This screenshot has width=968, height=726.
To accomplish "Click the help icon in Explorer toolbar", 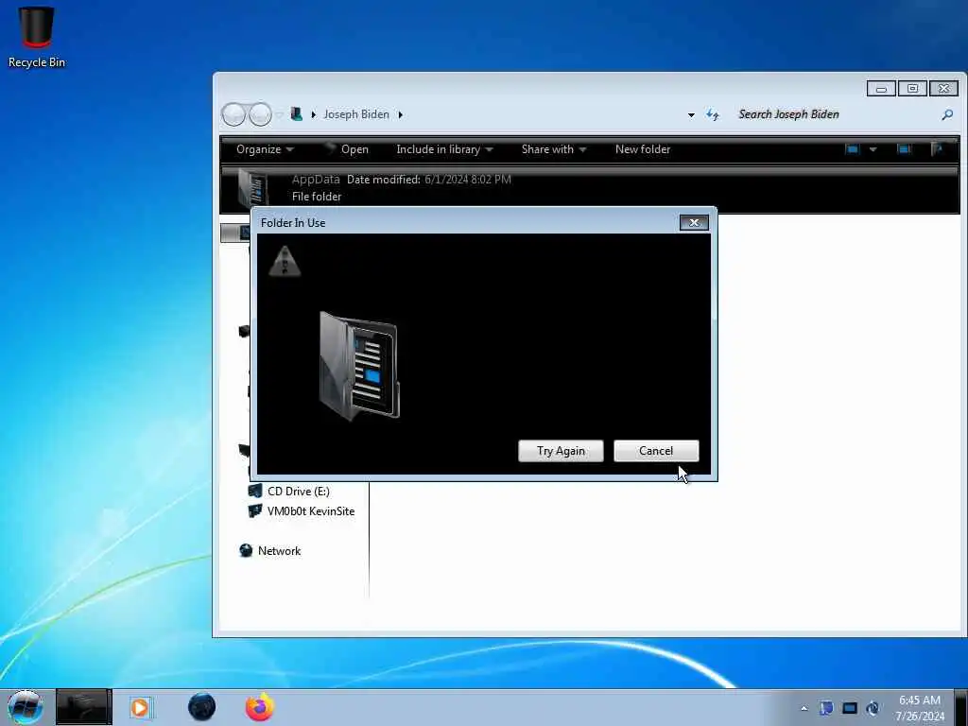I will click(937, 149).
